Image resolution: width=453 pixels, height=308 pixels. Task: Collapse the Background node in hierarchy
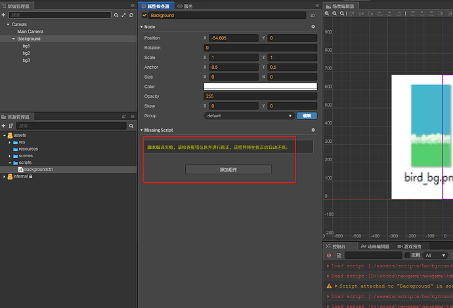(13, 39)
